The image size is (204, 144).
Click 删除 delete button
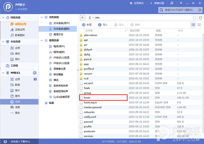(x=135, y=25)
